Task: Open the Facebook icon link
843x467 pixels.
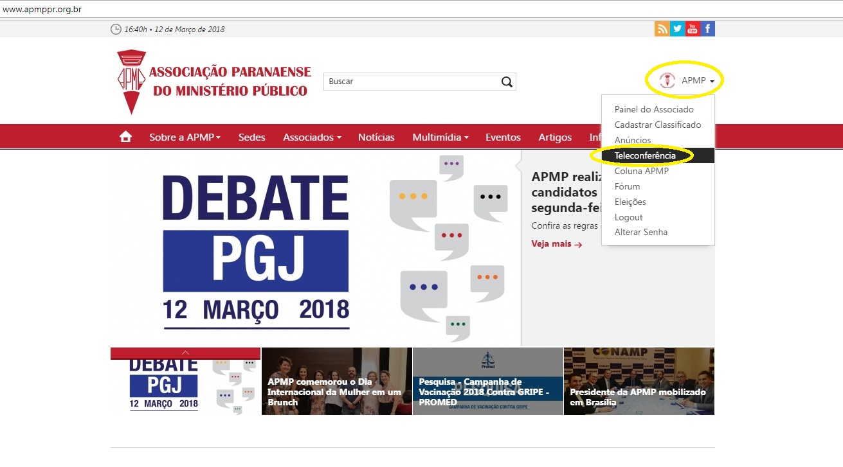Action: pos(708,29)
